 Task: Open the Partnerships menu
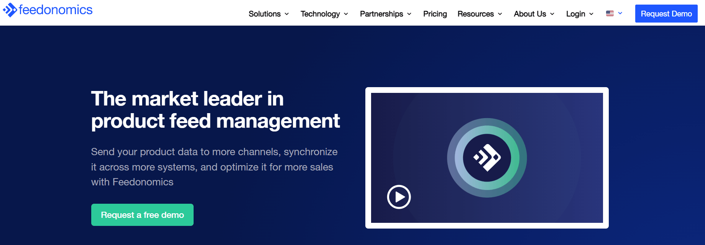tap(381, 14)
